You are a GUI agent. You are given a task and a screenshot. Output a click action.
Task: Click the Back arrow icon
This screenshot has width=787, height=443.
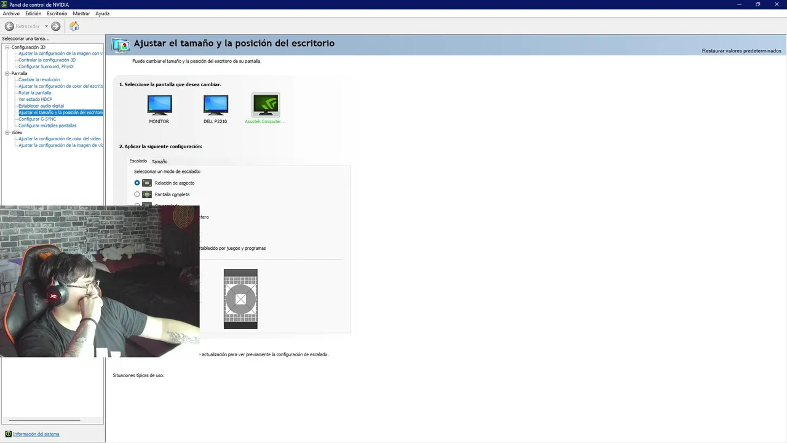pos(9,26)
